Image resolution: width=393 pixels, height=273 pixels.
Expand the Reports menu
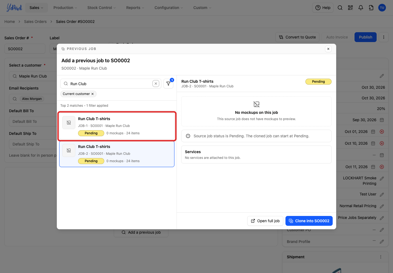(135, 8)
